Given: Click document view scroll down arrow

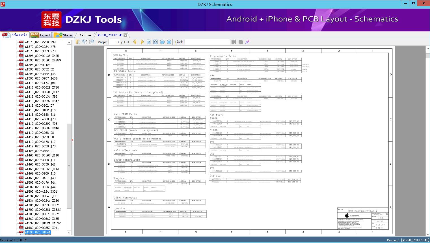Looking at the screenshot, I should pos(427,234).
